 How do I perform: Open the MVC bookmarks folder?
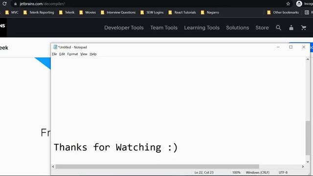coord(12,12)
